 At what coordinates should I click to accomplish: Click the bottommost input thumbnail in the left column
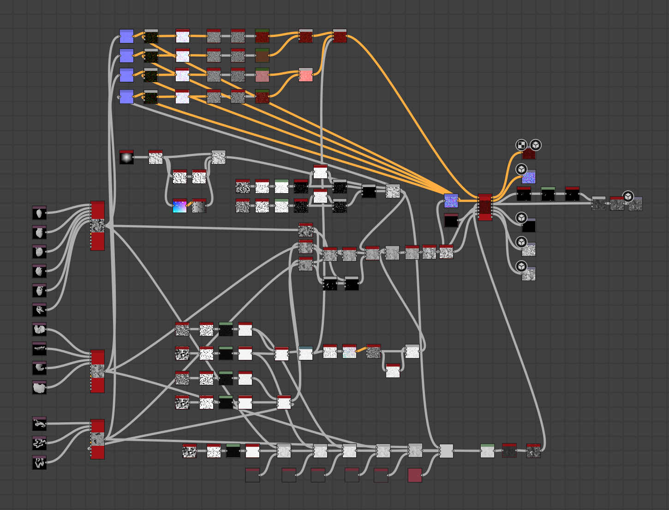(39, 462)
